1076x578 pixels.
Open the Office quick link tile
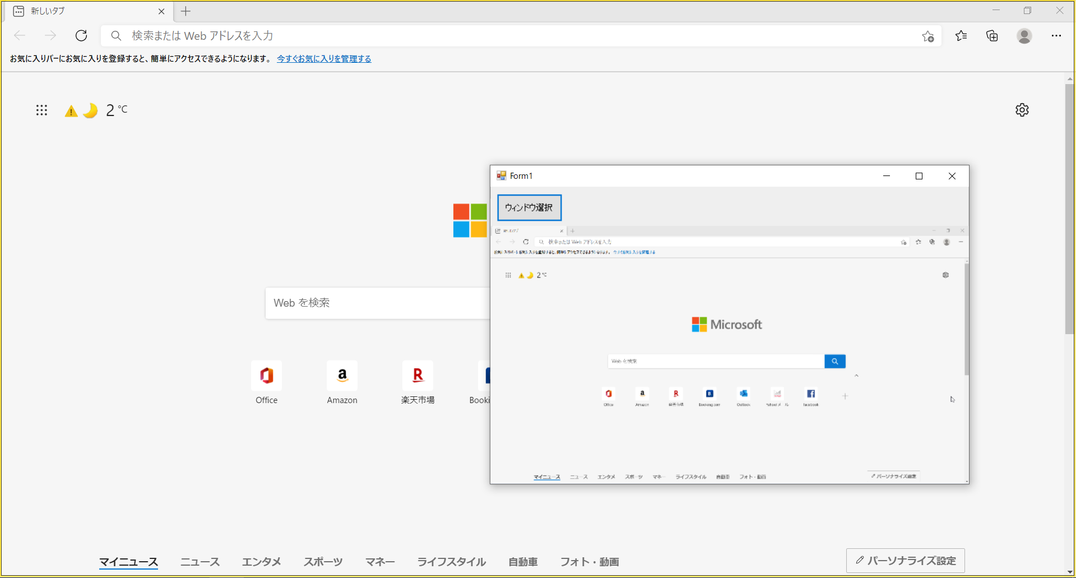(x=267, y=383)
